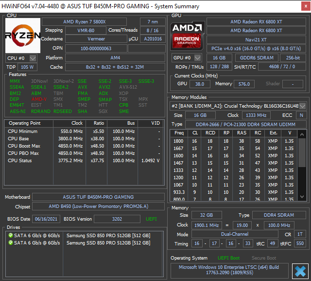Click the ASUS TUF B450M-PRO GAMING motherboard field

[98, 197]
